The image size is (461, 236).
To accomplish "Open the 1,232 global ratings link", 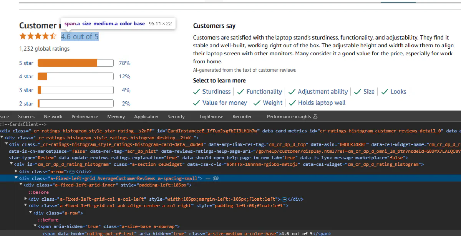I will point(44,49).
